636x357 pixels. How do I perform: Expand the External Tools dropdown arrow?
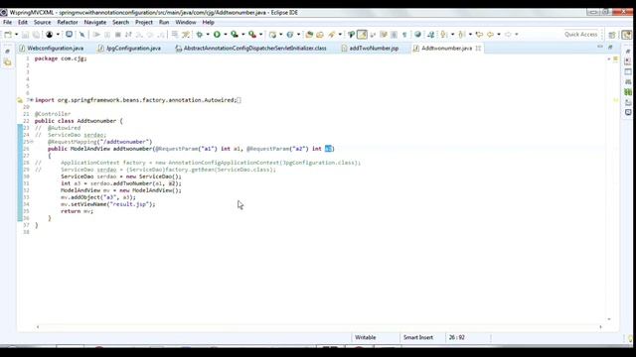pyautogui.click(x=260, y=35)
